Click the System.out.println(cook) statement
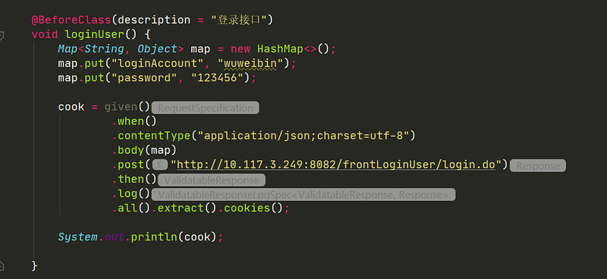This screenshot has height=279, width=607. point(141,237)
